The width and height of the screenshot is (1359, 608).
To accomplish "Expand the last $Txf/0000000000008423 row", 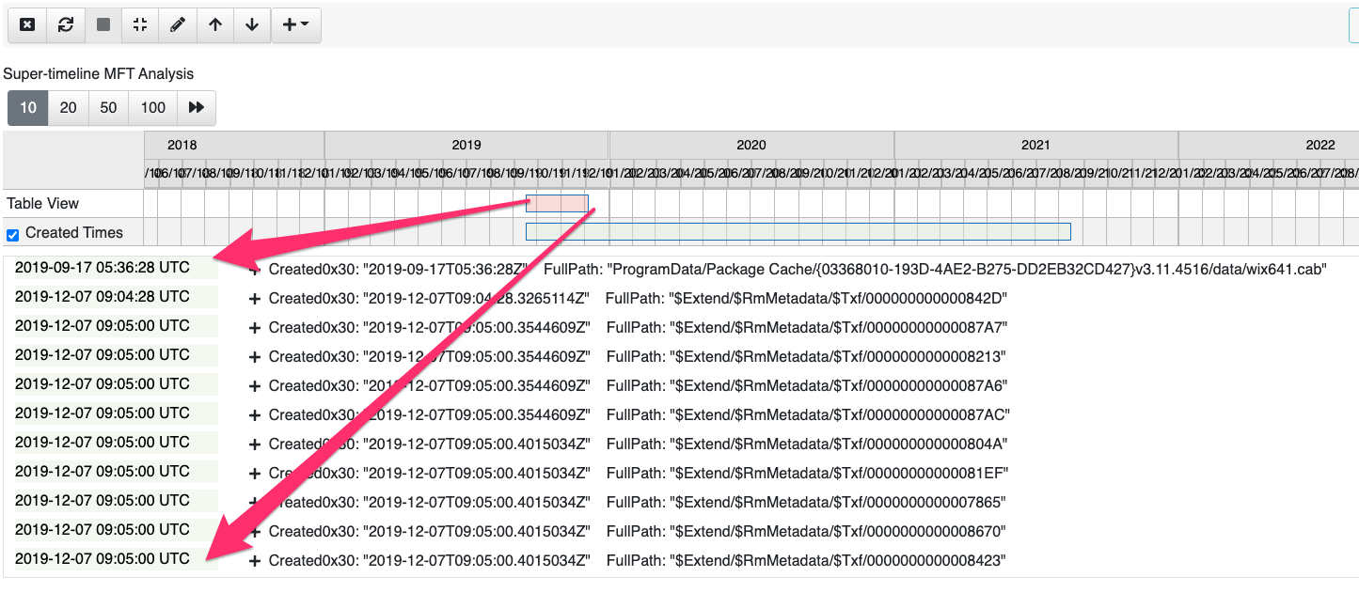I will [252, 561].
